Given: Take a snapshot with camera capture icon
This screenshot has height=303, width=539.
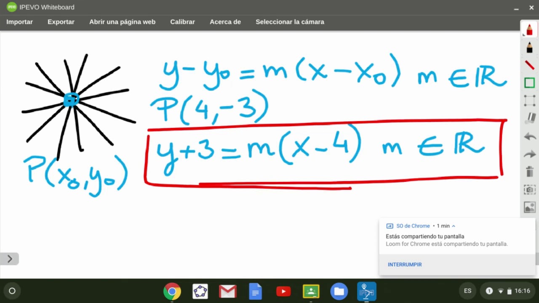Looking at the screenshot, I should [x=529, y=189].
